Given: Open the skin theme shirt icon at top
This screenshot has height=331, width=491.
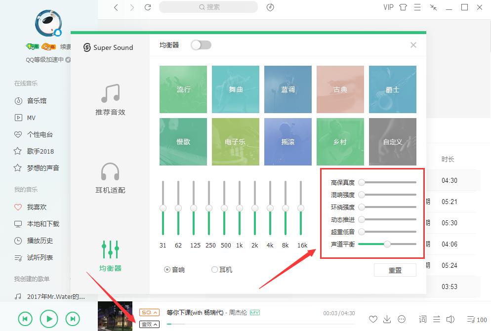Looking at the screenshot, I should coord(403,7).
